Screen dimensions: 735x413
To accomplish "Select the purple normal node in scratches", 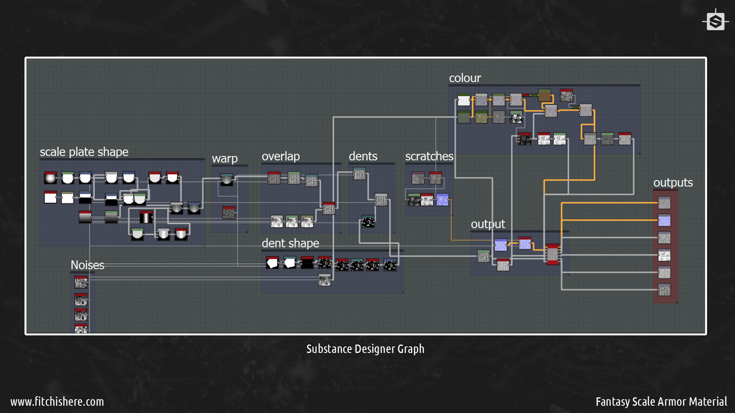I will tap(442, 200).
